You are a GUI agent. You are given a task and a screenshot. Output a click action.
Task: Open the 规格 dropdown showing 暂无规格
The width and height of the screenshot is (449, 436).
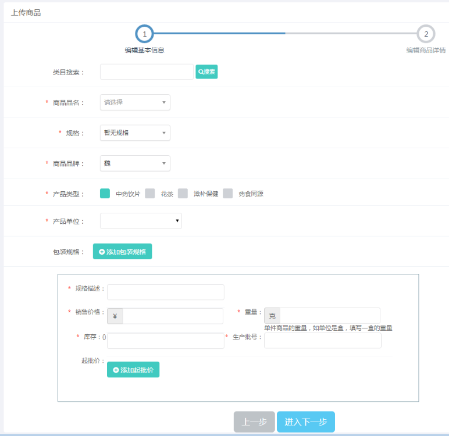(x=135, y=133)
